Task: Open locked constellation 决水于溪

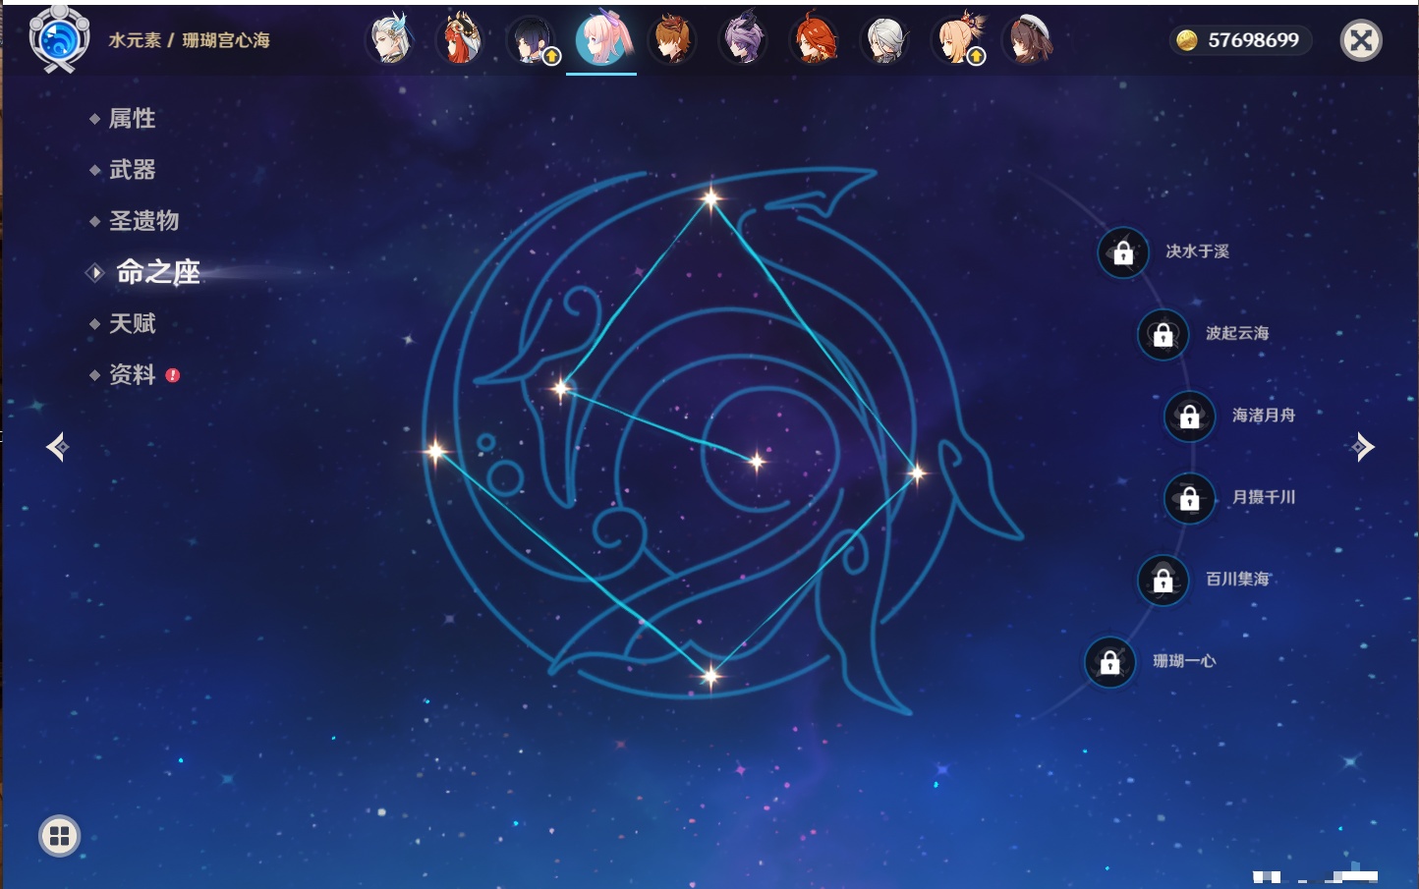Action: tap(1123, 253)
